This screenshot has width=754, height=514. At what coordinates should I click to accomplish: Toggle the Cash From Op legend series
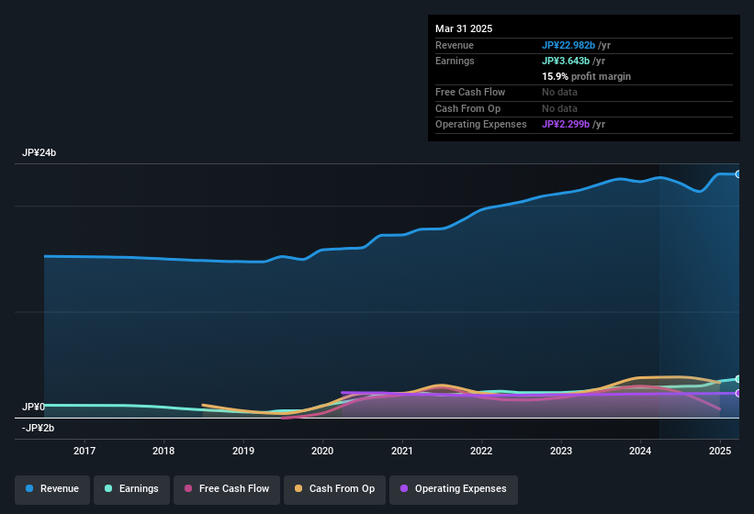334,489
